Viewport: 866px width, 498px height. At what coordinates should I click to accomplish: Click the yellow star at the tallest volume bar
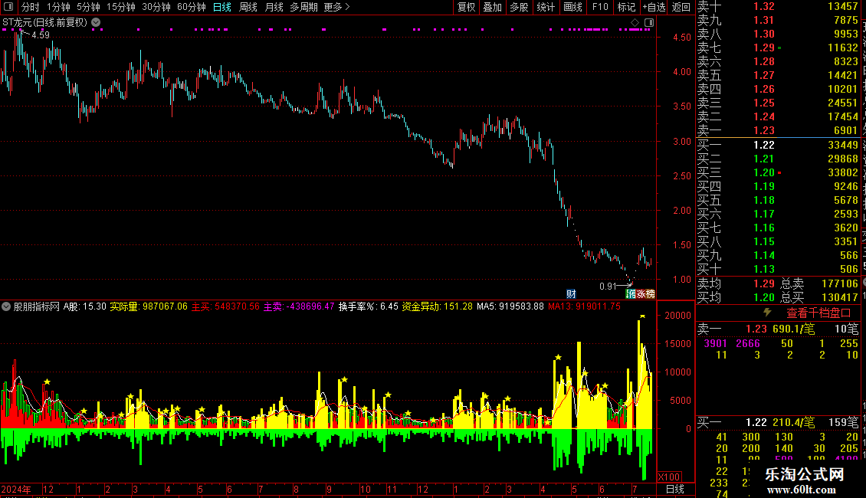(643, 316)
